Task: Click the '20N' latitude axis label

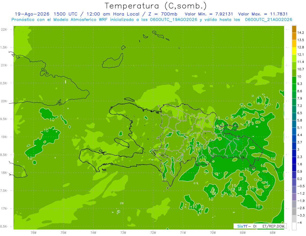Action: 4,101
